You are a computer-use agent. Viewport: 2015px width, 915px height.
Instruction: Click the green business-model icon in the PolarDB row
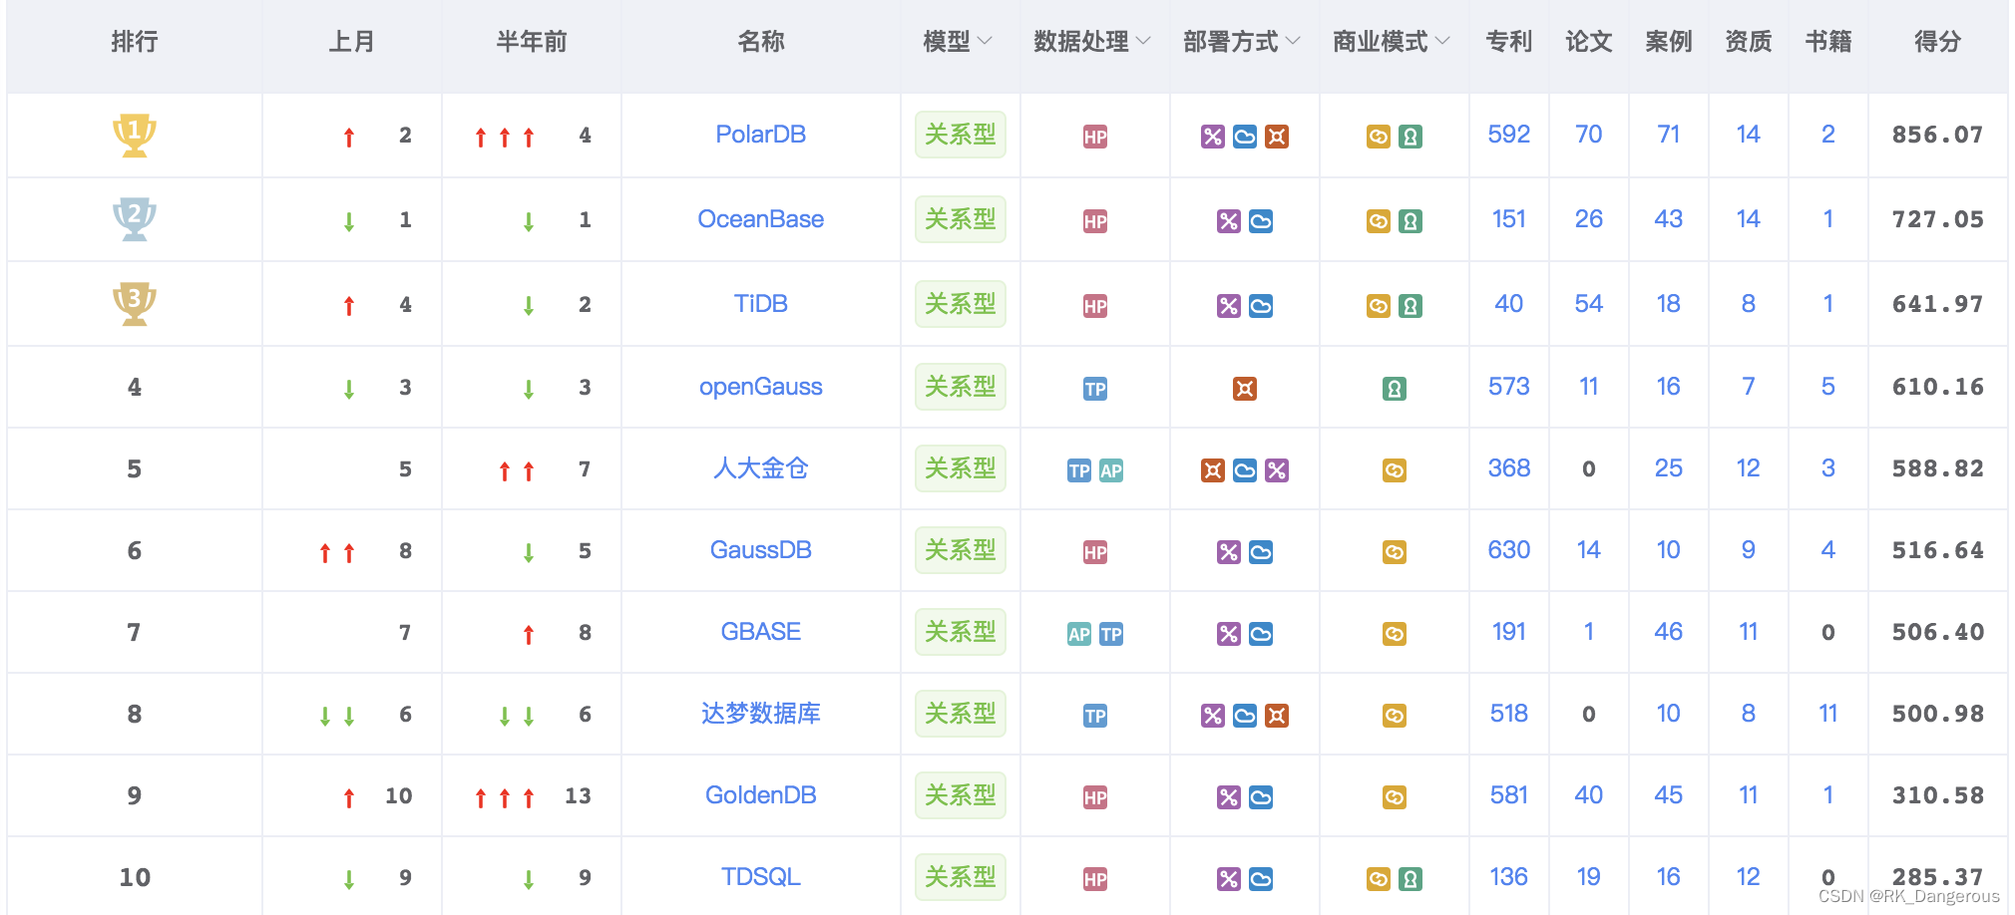(x=1410, y=137)
